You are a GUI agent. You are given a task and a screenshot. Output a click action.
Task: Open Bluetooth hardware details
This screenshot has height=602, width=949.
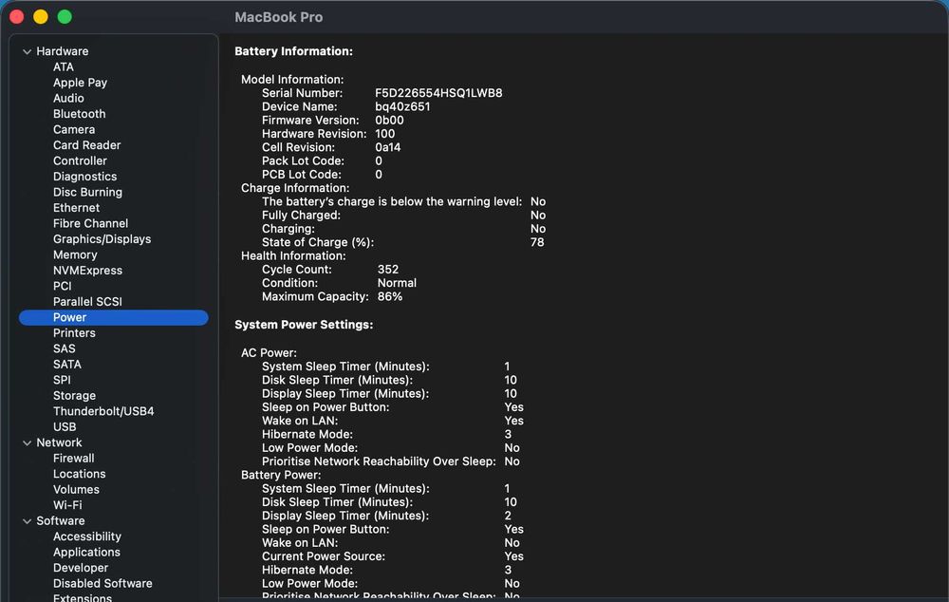coord(80,114)
